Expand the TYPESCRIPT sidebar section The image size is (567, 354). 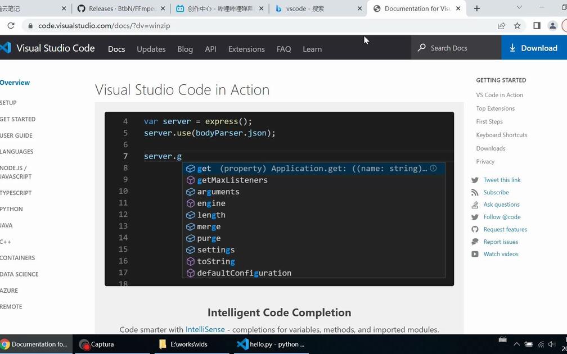[x=16, y=193]
